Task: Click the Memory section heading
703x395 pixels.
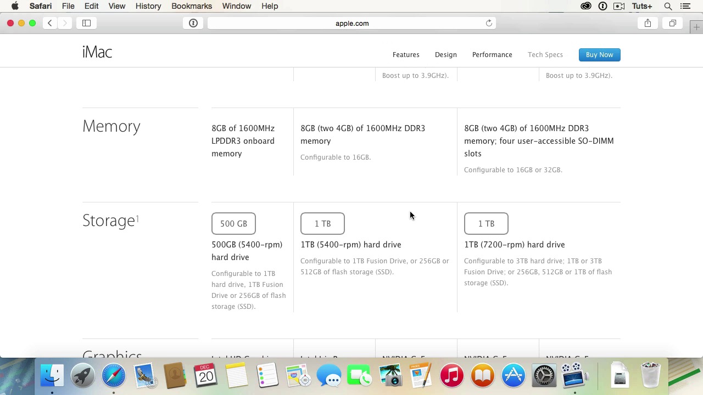Action: (111, 127)
